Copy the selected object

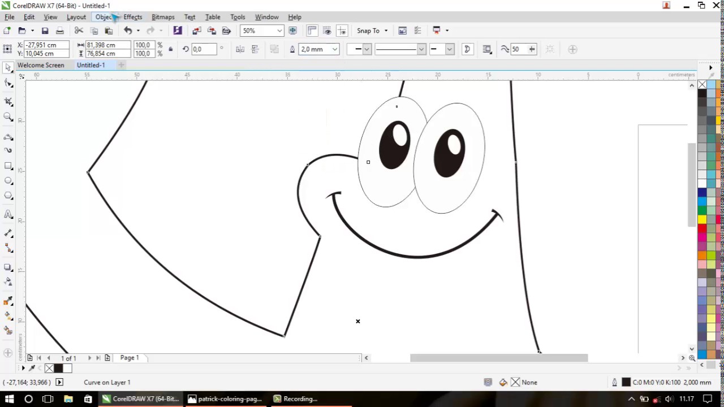coord(94,31)
